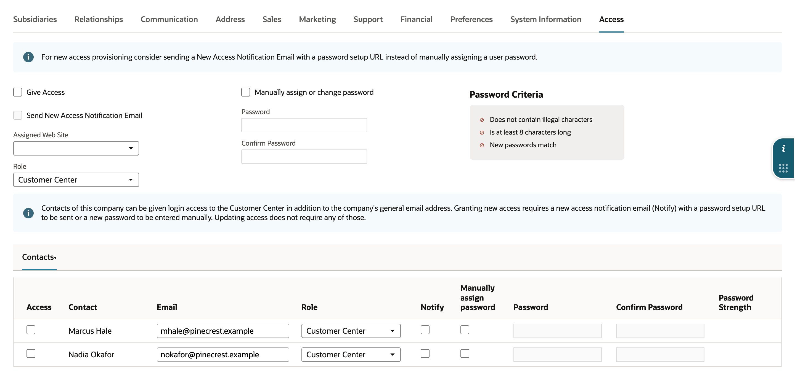
Task: Select the Contacts subtab
Action: [39, 257]
